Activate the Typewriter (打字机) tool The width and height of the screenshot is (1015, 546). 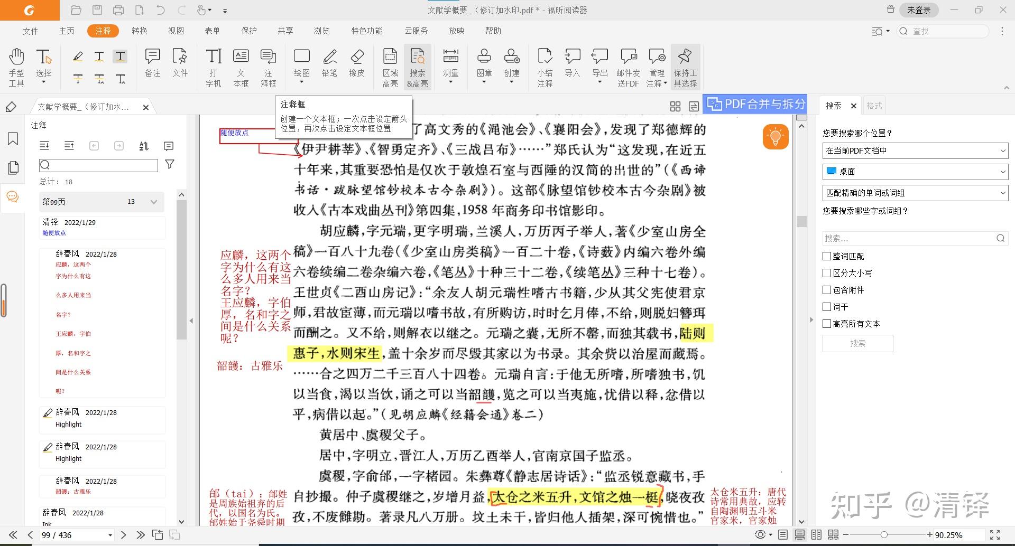(x=214, y=67)
